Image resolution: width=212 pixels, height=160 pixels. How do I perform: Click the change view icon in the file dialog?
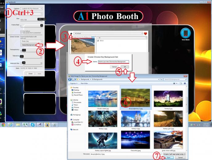point(174,83)
